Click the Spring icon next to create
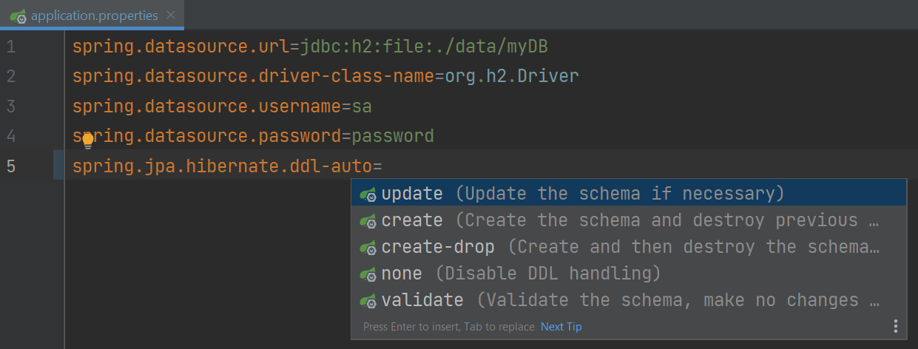This screenshot has width=918, height=349. (368, 221)
